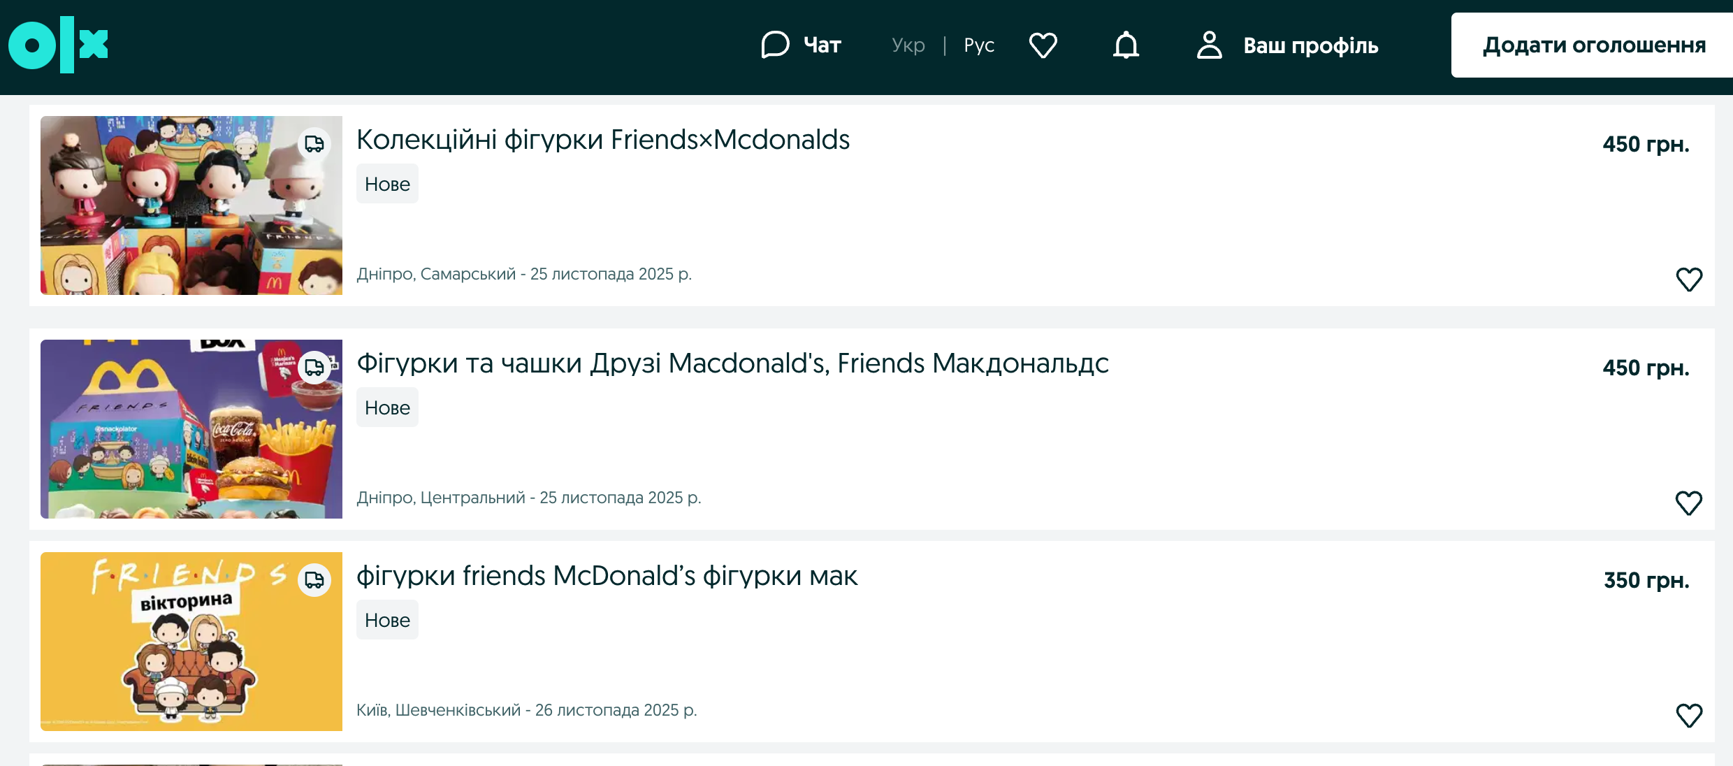Open Фігурки та чашки Друзі Macdonald's link

[x=732, y=363]
